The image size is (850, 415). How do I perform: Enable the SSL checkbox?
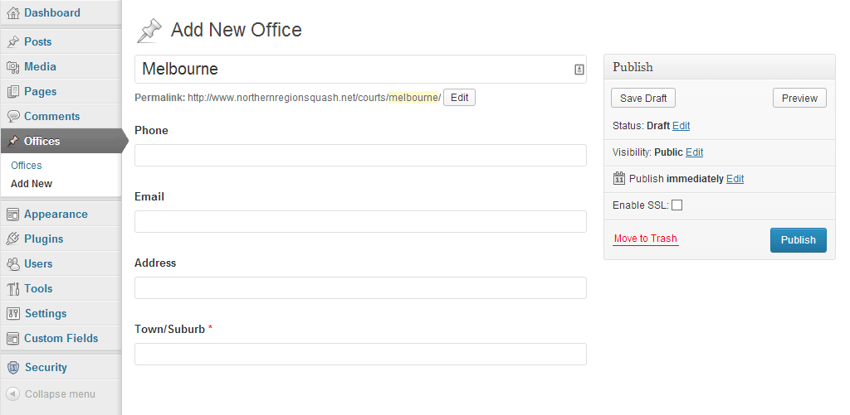[x=677, y=205]
